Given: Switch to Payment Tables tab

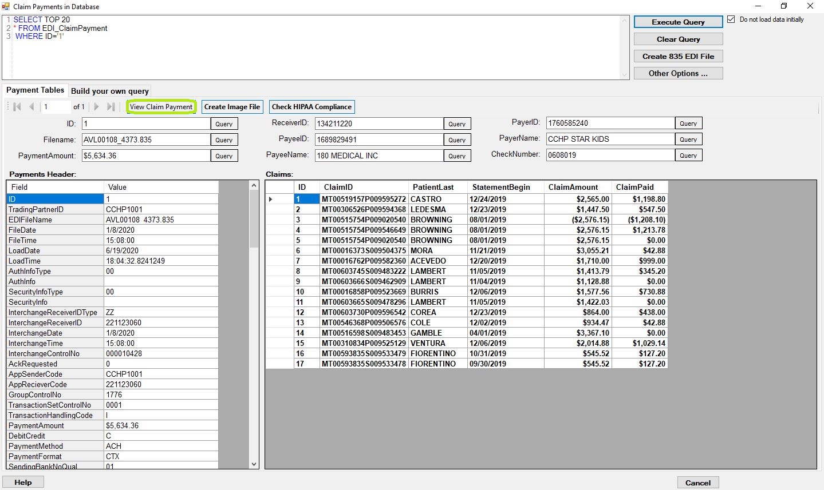Looking at the screenshot, I should pyautogui.click(x=35, y=90).
